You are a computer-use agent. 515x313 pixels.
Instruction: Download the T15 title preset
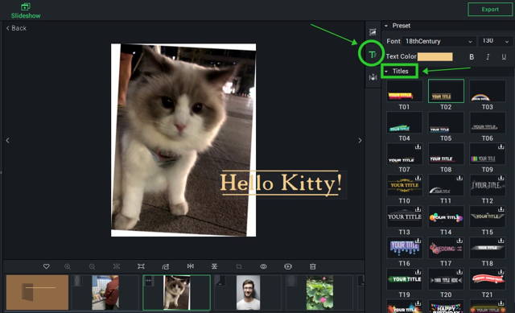[501, 209]
